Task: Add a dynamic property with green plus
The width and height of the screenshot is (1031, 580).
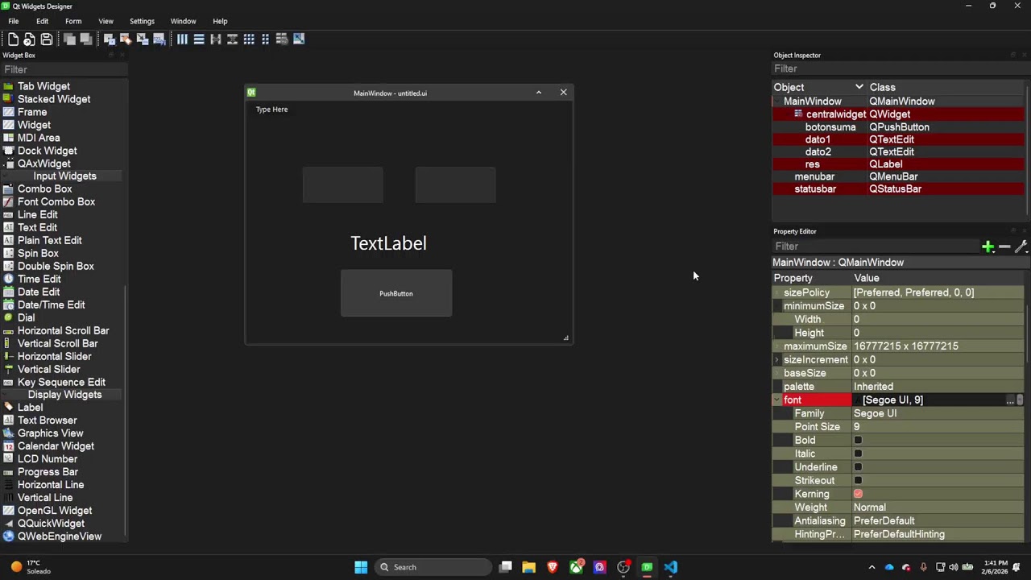Action: [x=988, y=246]
